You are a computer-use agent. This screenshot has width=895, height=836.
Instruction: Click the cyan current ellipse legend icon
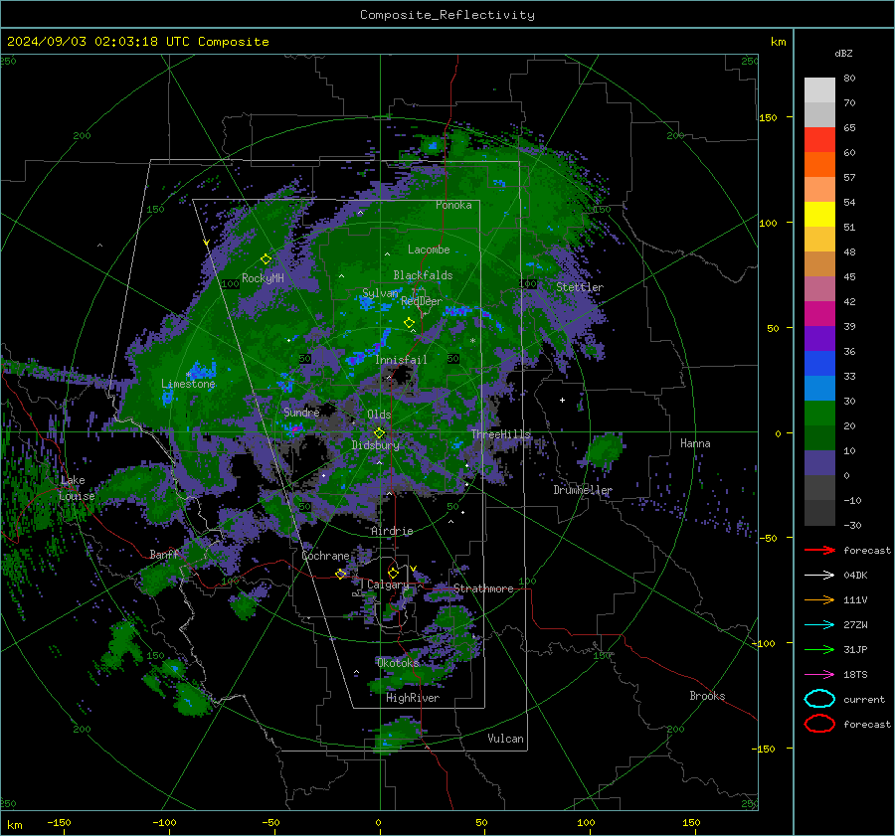(819, 699)
